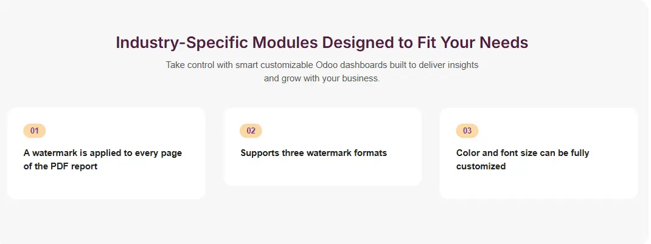This screenshot has height=244, width=651.
Task: Click 'and grow with your business' line
Action: 322,78
